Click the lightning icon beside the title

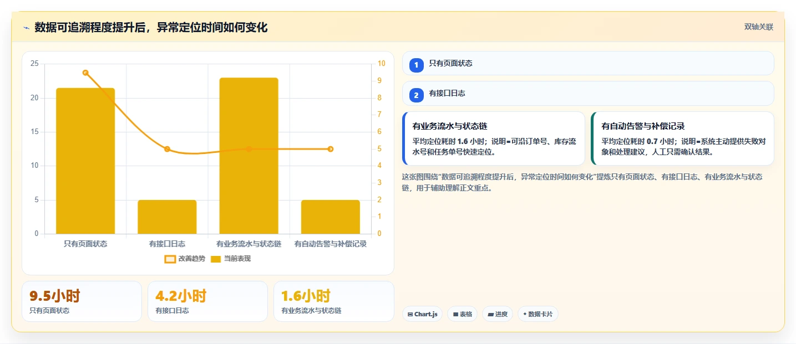pyautogui.click(x=26, y=28)
